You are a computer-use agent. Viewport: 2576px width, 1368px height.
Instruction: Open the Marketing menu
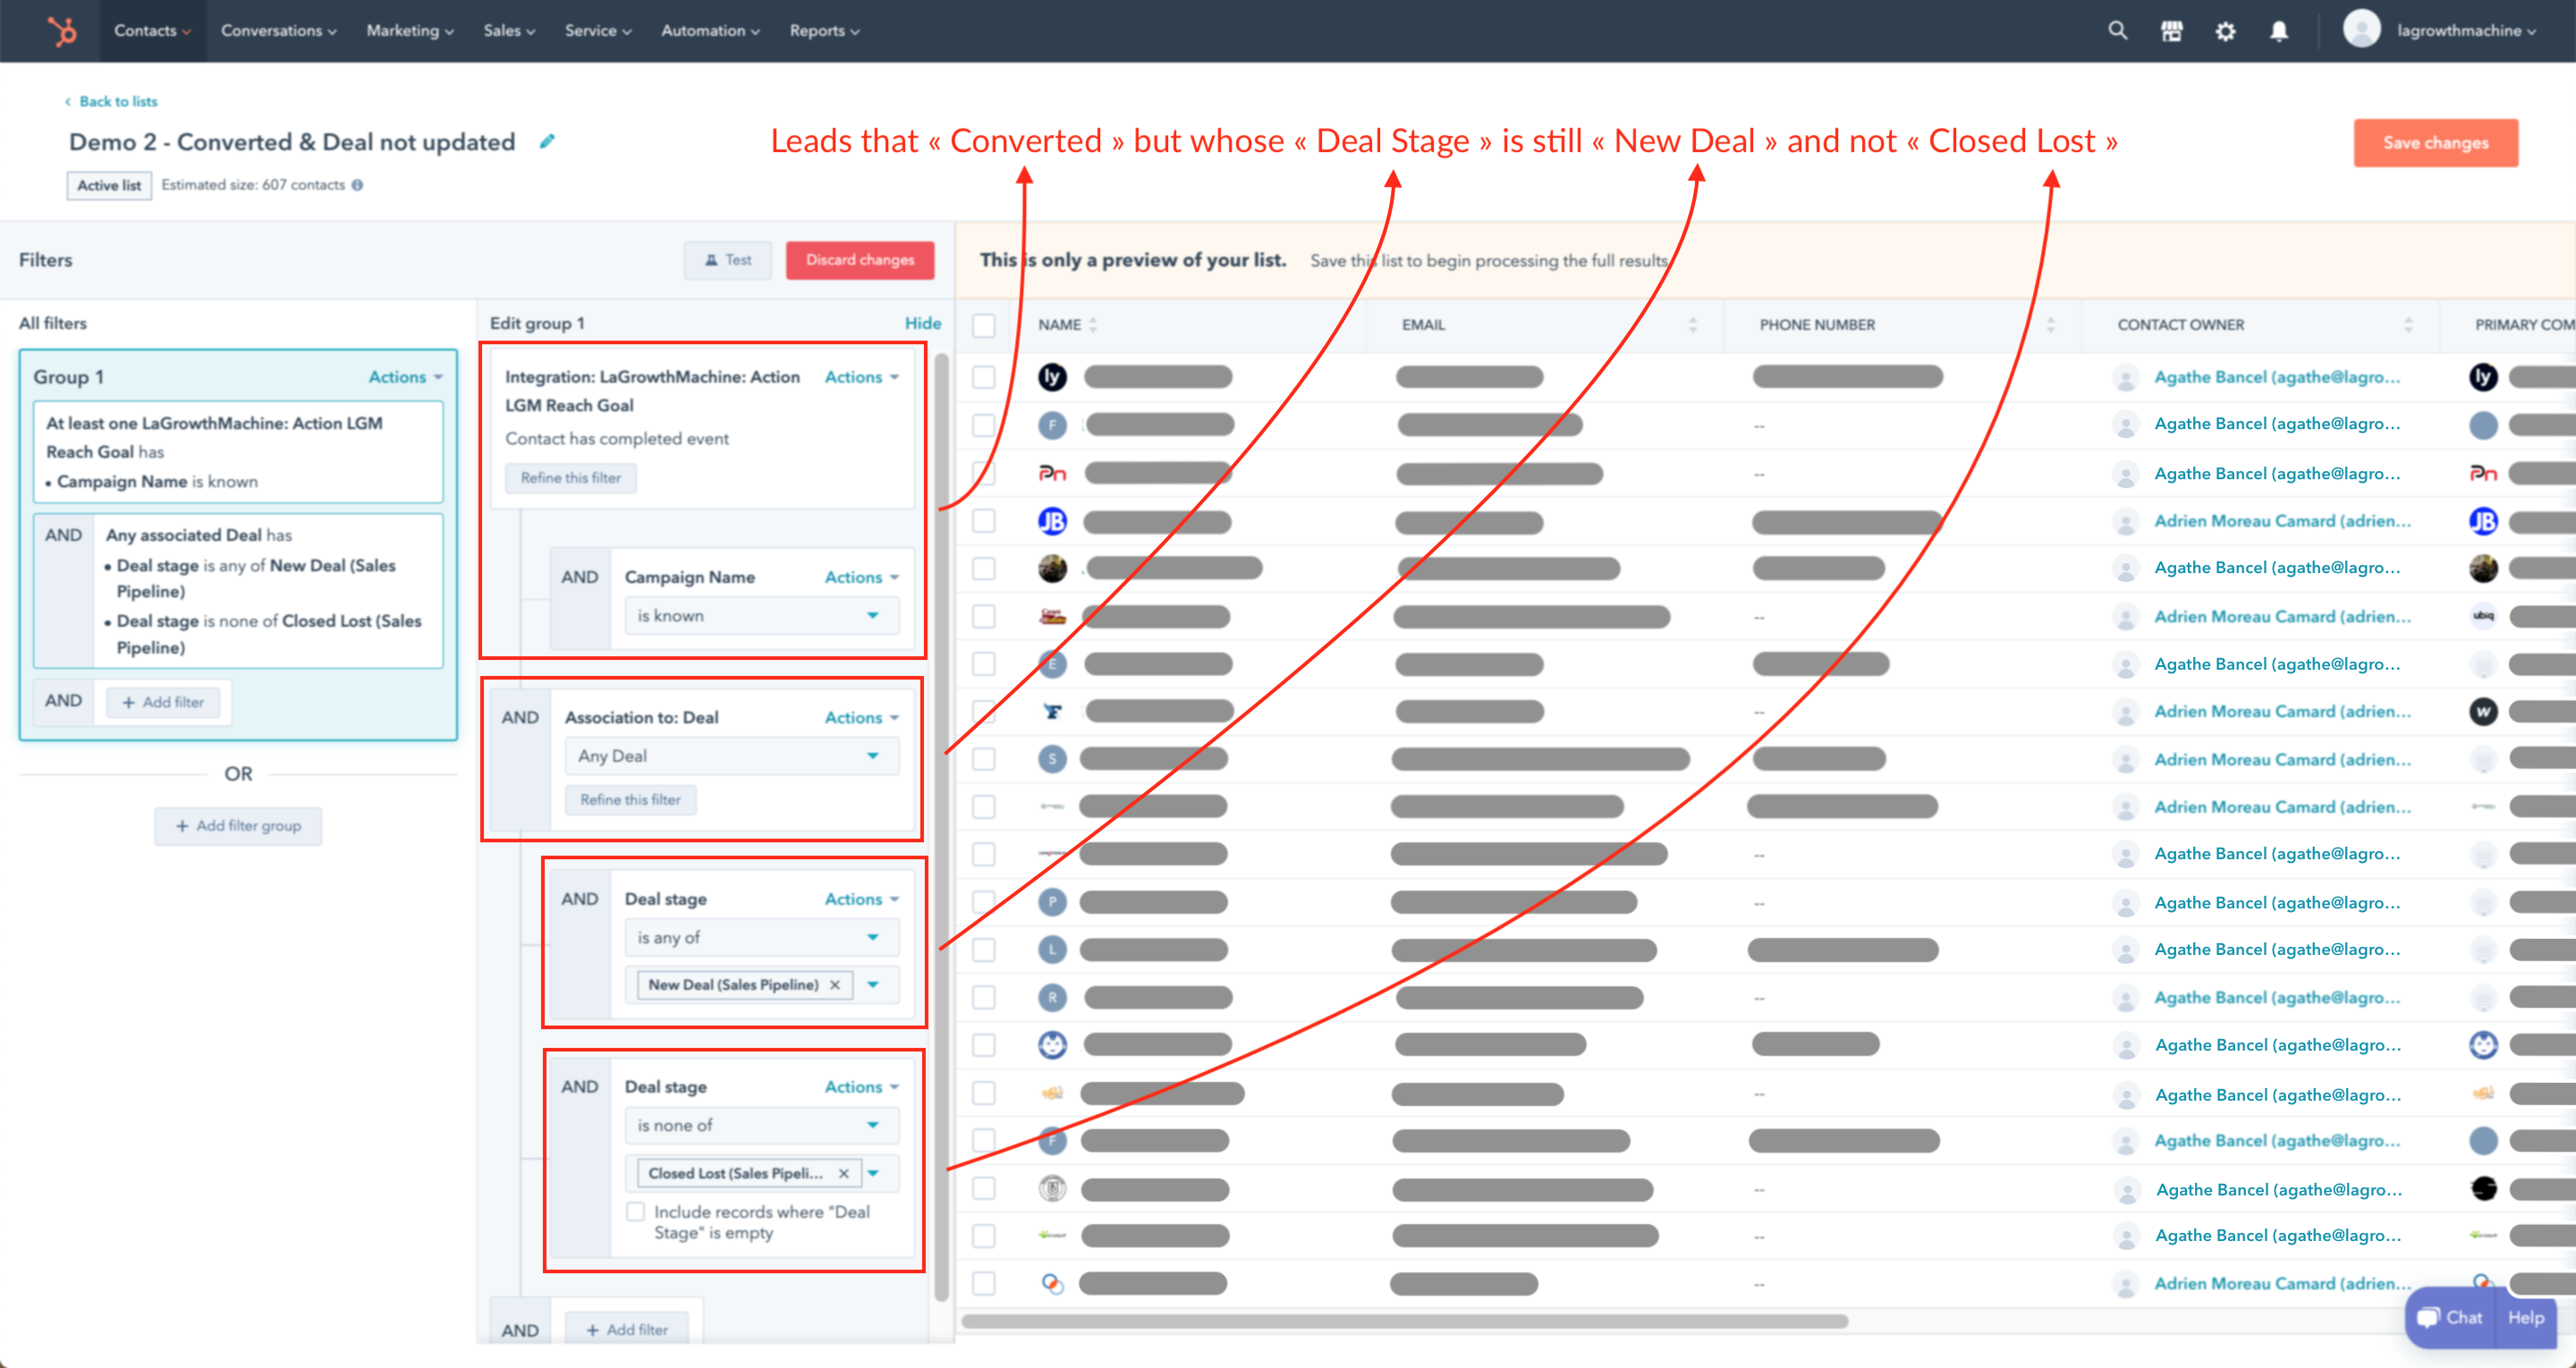click(409, 31)
